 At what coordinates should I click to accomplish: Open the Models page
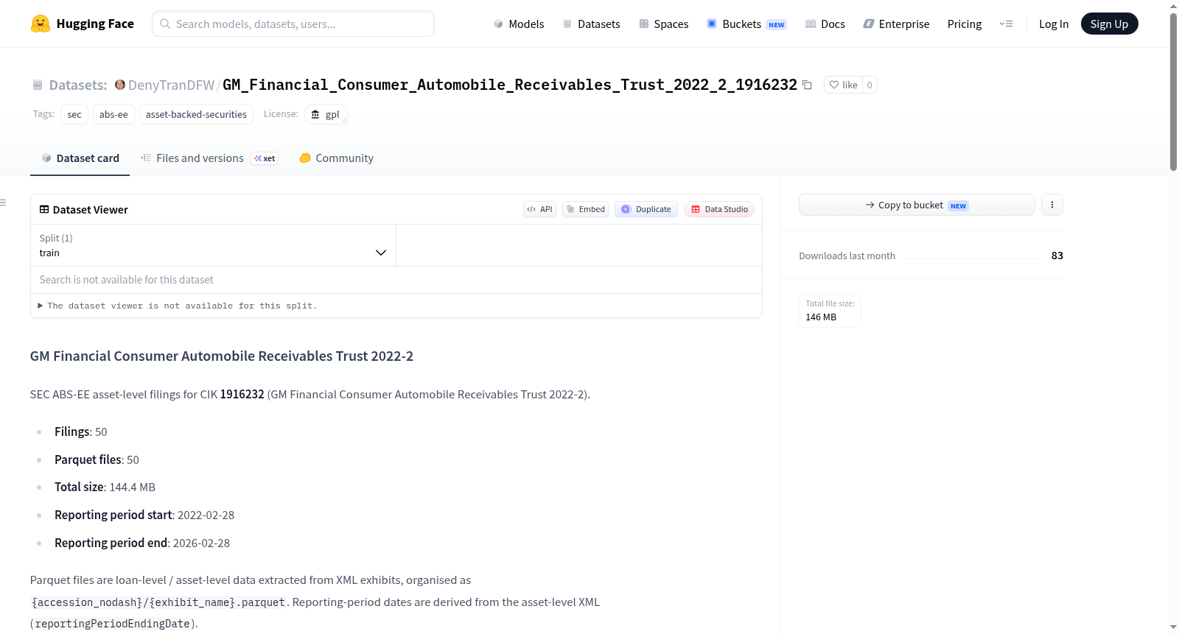(519, 24)
